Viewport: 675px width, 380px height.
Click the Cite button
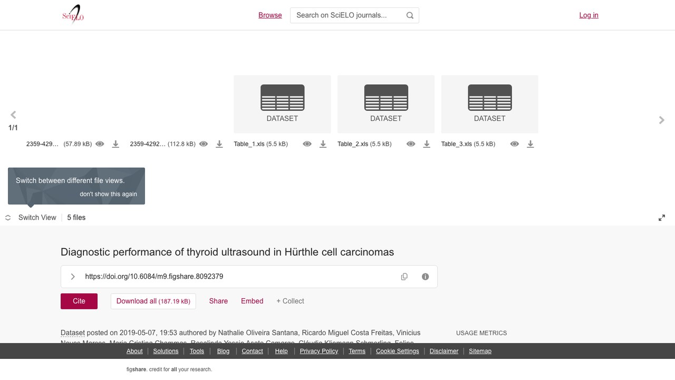pos(79,301)
